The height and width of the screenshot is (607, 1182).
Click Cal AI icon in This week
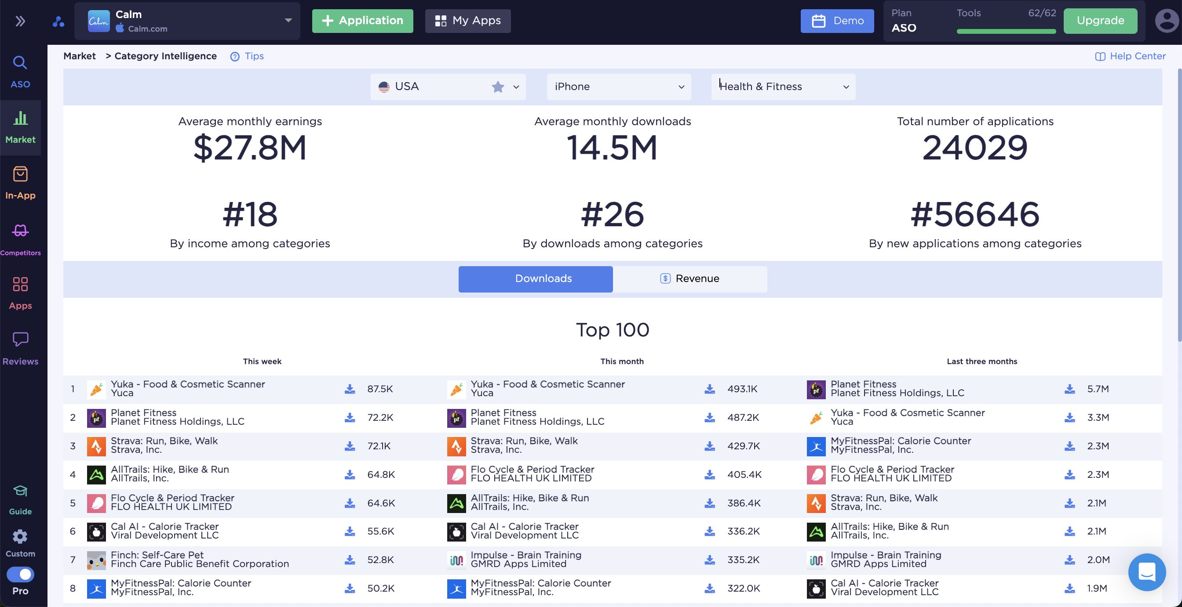point(96,531)
